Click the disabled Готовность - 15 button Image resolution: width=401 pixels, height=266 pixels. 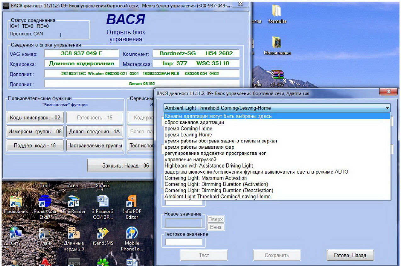[x=94, y=118]
